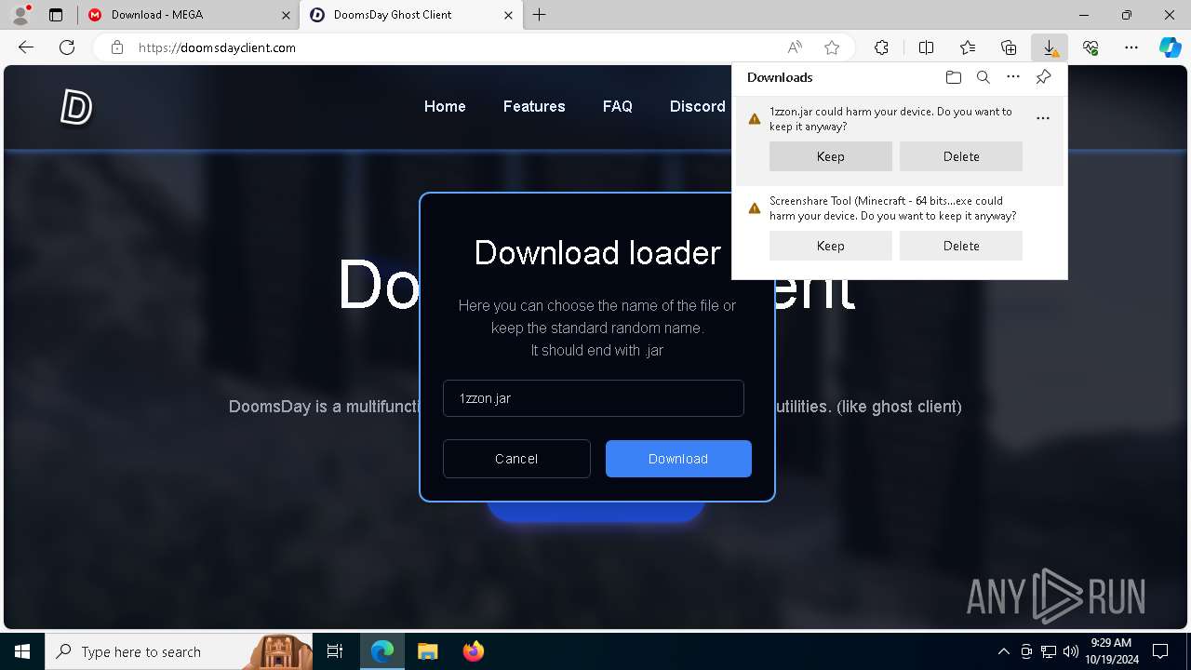This screenshot has height=670, width=1191.
Task: Add page to favorites star icon
Action: [x=832, y=47]
